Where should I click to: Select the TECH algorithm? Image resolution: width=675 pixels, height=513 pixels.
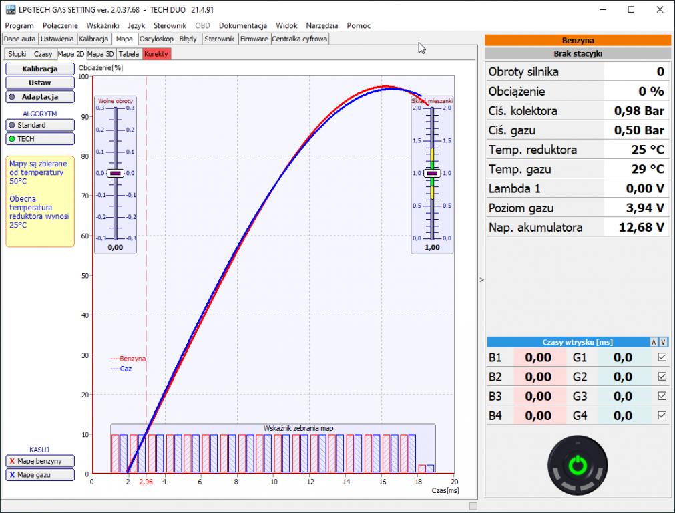40,139
